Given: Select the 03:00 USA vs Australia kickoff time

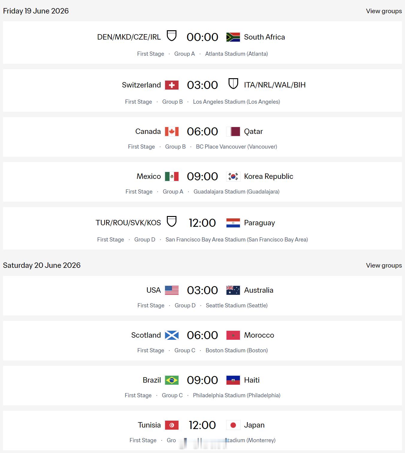Looking at the screenshot, I should click(x=202, y=290).
